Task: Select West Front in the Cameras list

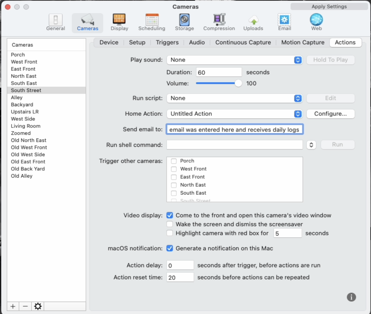Action: coord(46,62)
